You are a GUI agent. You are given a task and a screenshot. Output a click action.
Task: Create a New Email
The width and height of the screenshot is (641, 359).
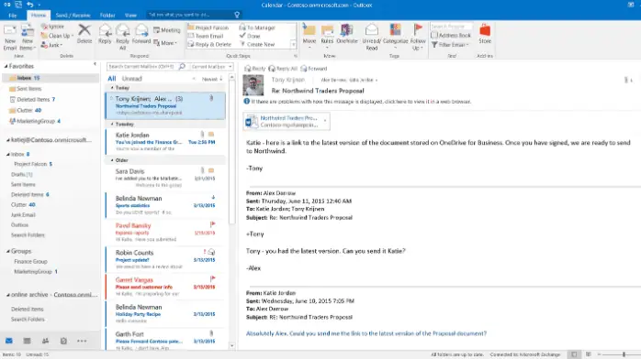10,37
